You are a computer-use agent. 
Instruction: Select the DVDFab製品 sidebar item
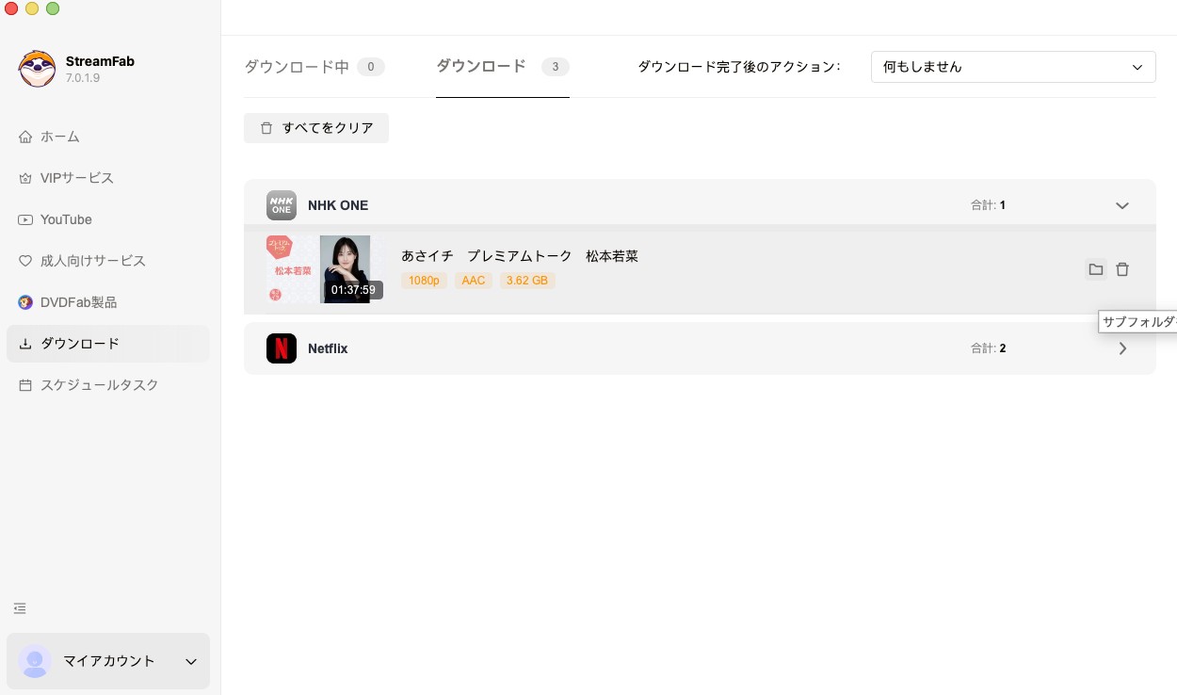(79, 302)
